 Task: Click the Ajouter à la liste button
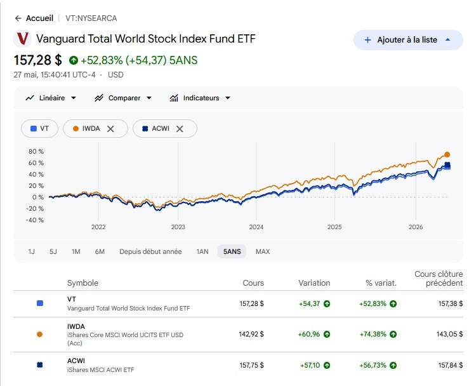click(x=408, y=40)
